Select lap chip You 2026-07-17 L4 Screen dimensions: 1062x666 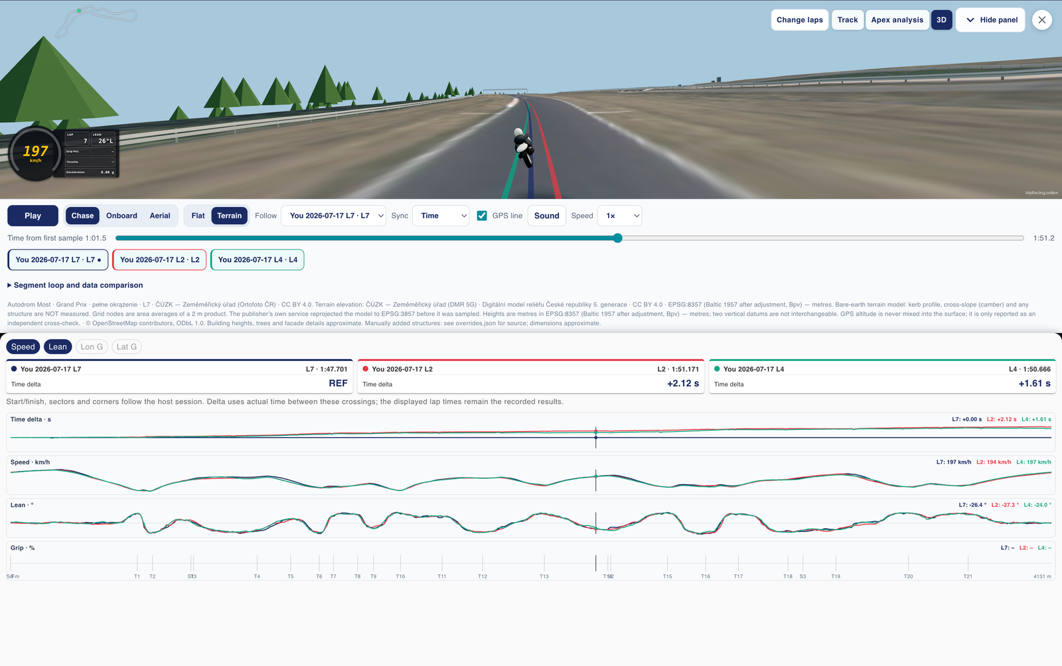point(258,260)
